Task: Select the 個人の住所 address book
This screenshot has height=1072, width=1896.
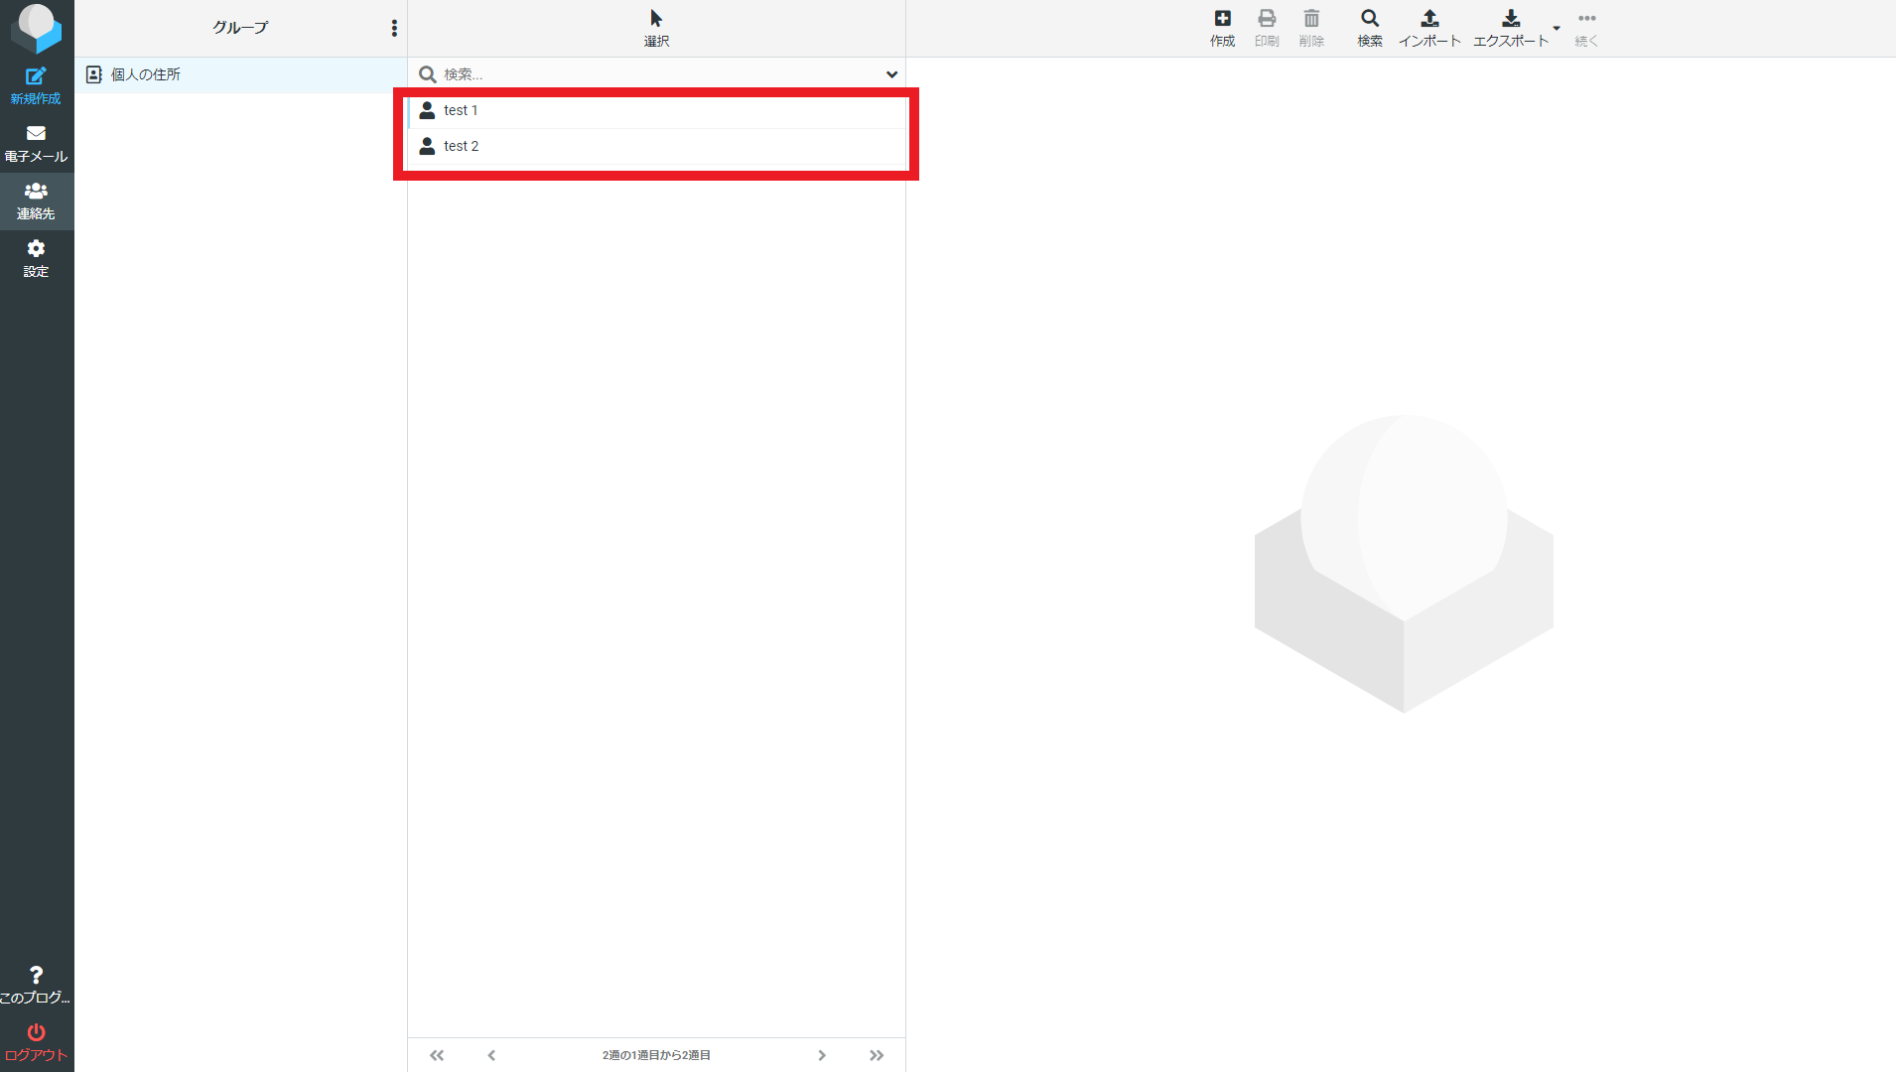Action: [x=146, y=74]
